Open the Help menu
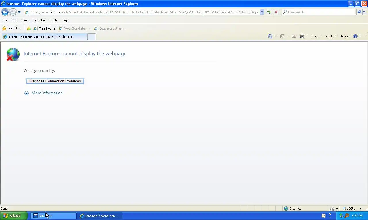Screen dimensions: 368x220 coord(65,20)
